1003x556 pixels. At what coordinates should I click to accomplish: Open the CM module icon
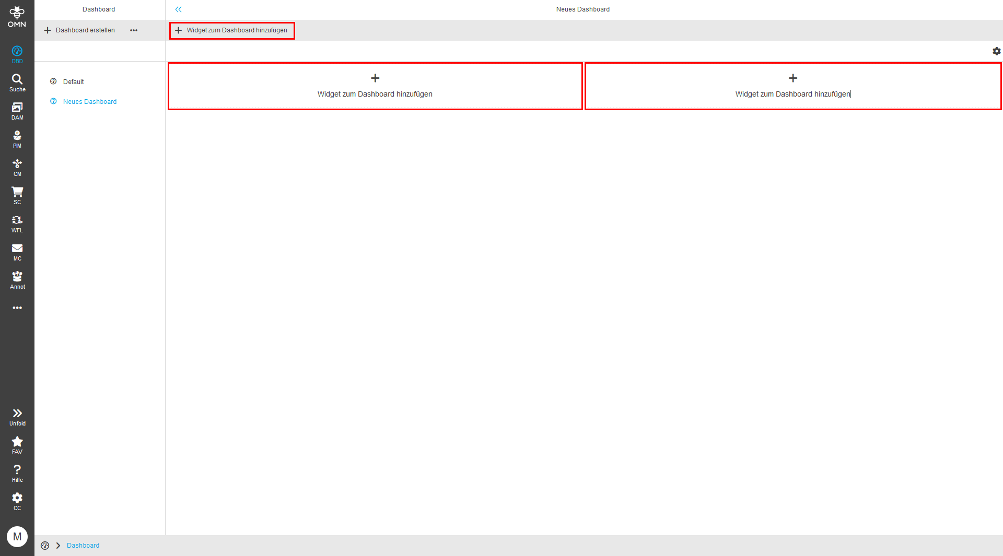coord(17,167)
